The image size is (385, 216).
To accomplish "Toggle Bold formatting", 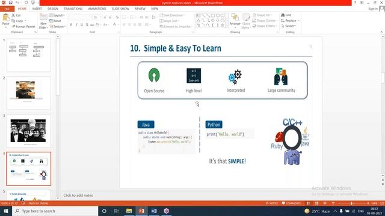I will (x=71, y=25).
